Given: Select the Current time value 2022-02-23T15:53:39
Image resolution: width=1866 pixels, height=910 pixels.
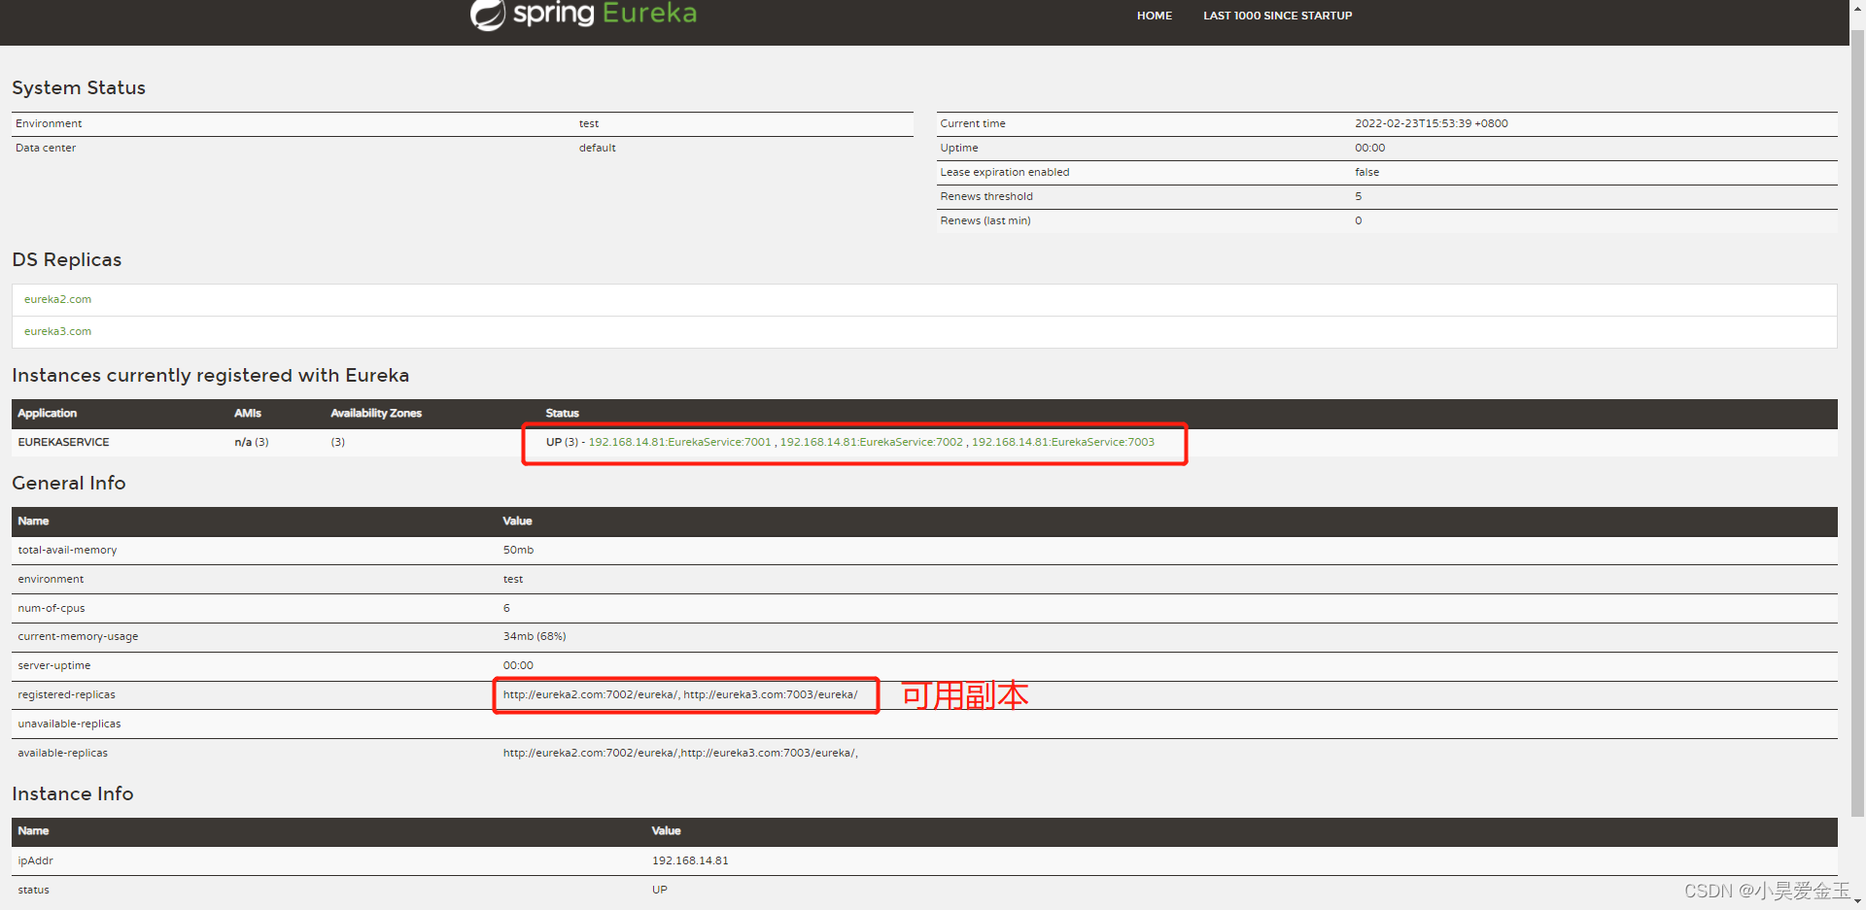Looking at the screenshot, I should pyautogui.click(x=1432, y=123).
